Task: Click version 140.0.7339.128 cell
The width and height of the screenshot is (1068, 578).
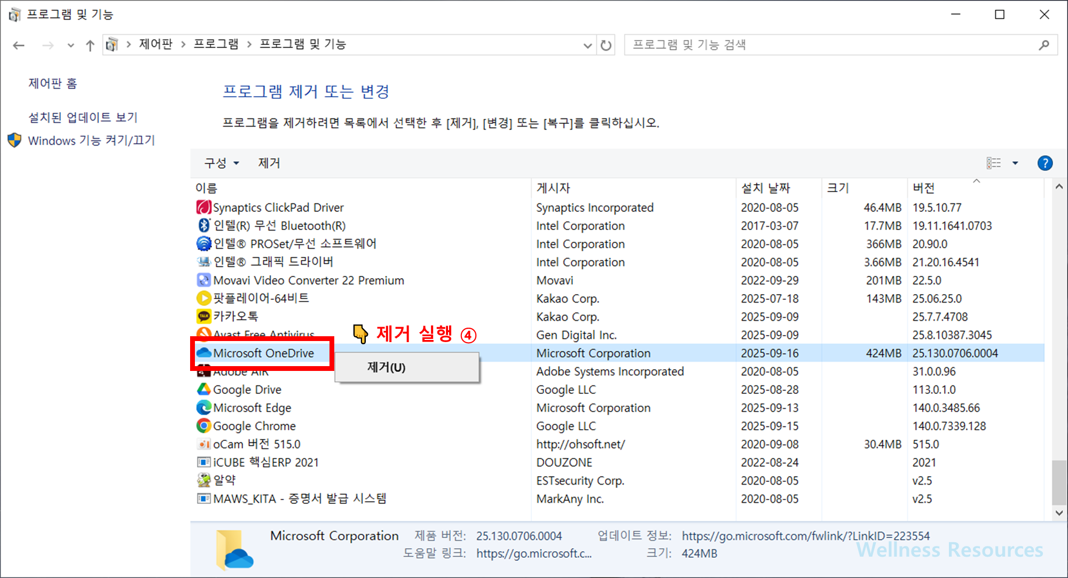Action: tap(949, 426)
